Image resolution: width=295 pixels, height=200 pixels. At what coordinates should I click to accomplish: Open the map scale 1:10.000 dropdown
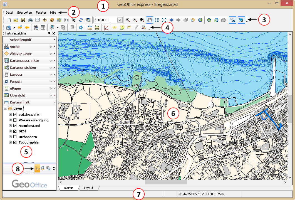tap(120, 20)
